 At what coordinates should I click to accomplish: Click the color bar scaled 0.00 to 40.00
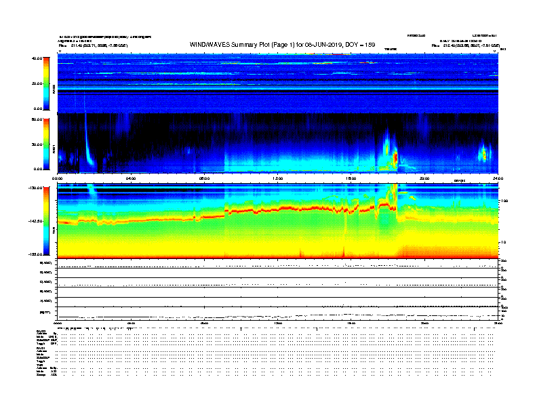pyautogui.click(x=46, y=83)
